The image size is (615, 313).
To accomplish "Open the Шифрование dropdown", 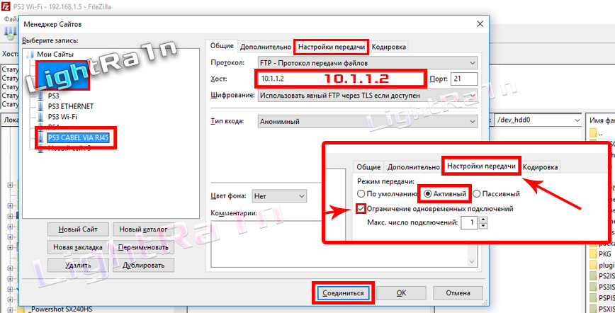I will tap(368, 96).
